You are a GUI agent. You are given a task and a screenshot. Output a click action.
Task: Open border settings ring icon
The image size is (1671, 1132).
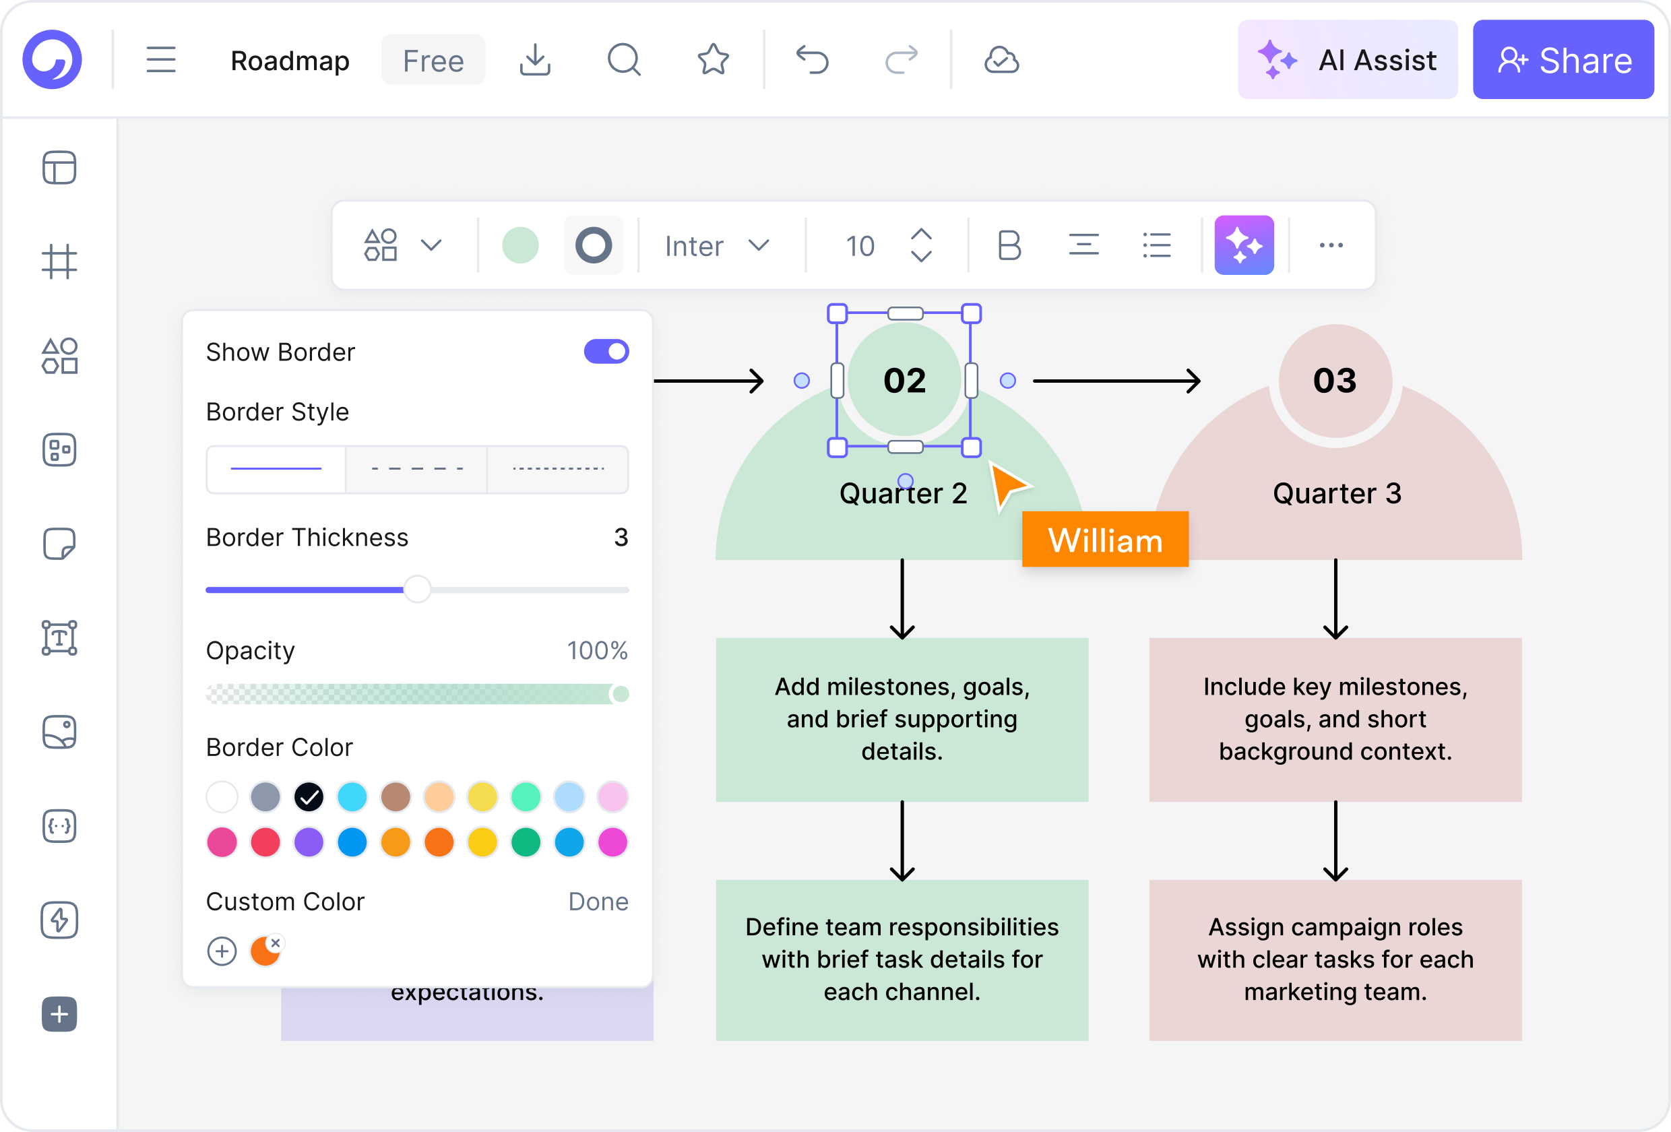593,245
